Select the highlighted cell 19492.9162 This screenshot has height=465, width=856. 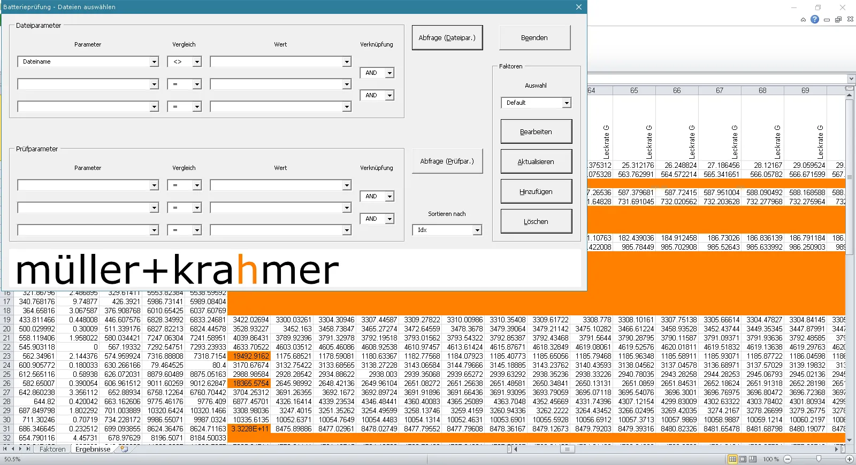[249, 356]
